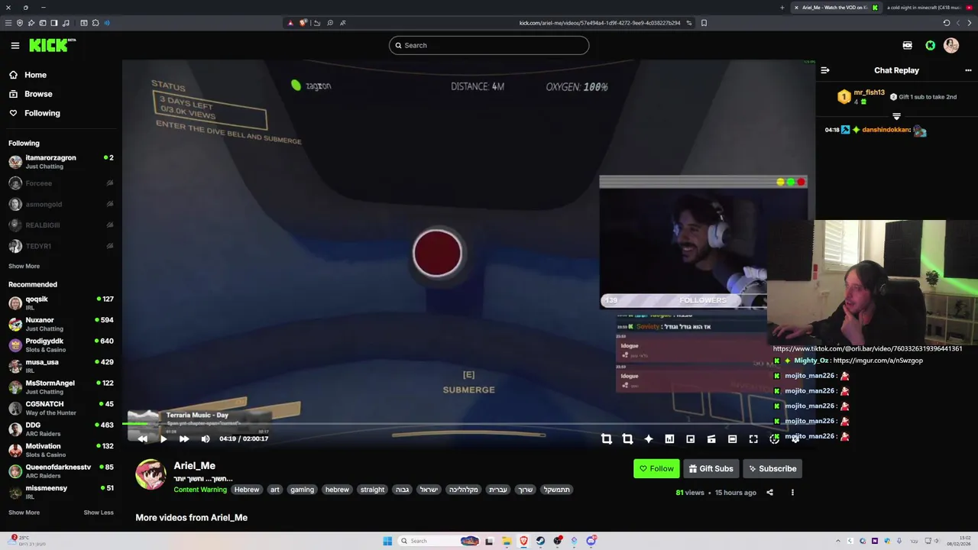Open Following in sidebar
This screenshot has height=550, width=978.
click(34, 113)
